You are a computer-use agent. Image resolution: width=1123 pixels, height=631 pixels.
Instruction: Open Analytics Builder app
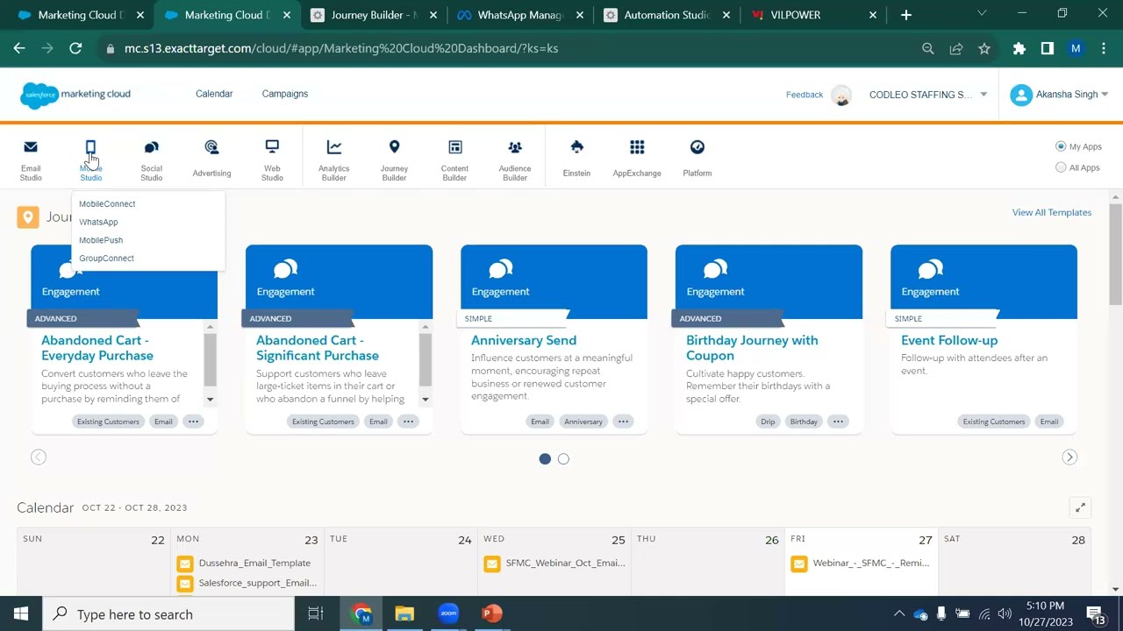(333, 160)
